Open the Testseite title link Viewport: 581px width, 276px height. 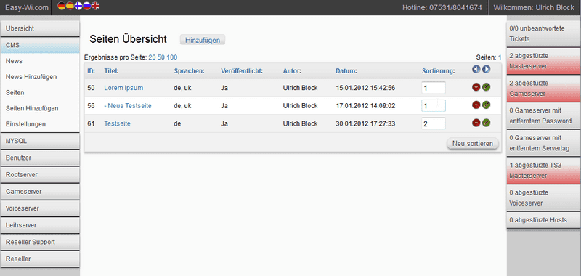[x=117, y=123]
